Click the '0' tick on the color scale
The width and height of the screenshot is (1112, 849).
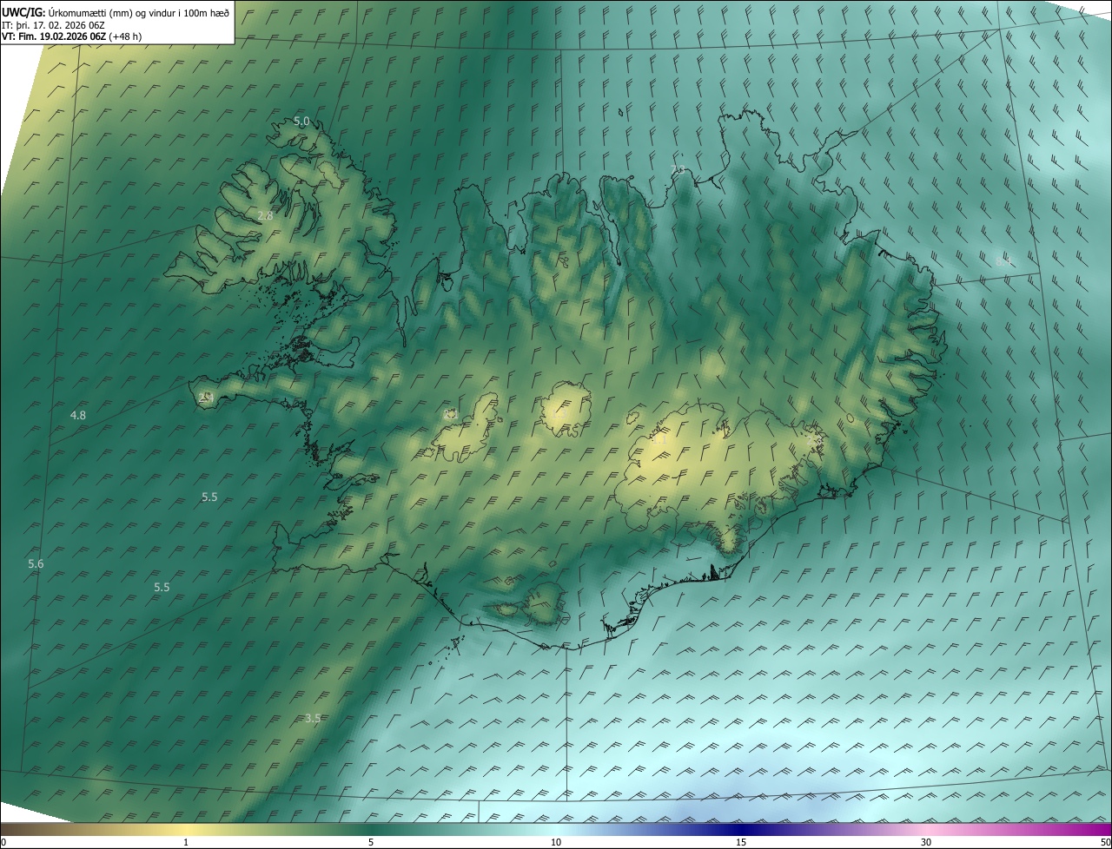[x=3, y=843]
